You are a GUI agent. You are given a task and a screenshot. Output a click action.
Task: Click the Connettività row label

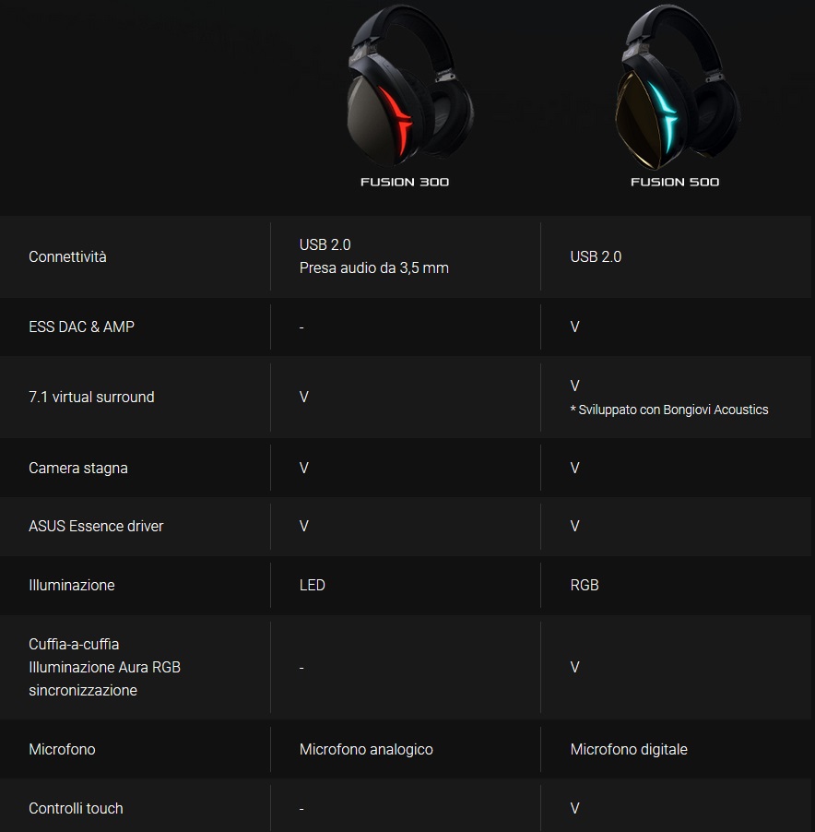click(x=67, y=256)
